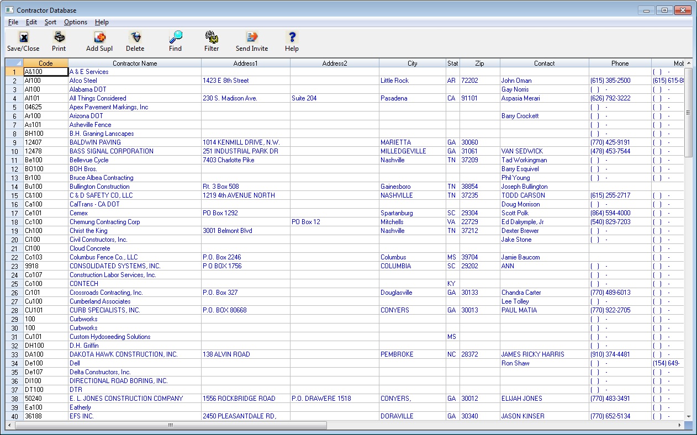The image size is (697, 435).
Task: Click the select-all corner cell of the grid
Action: click(14, 63)
